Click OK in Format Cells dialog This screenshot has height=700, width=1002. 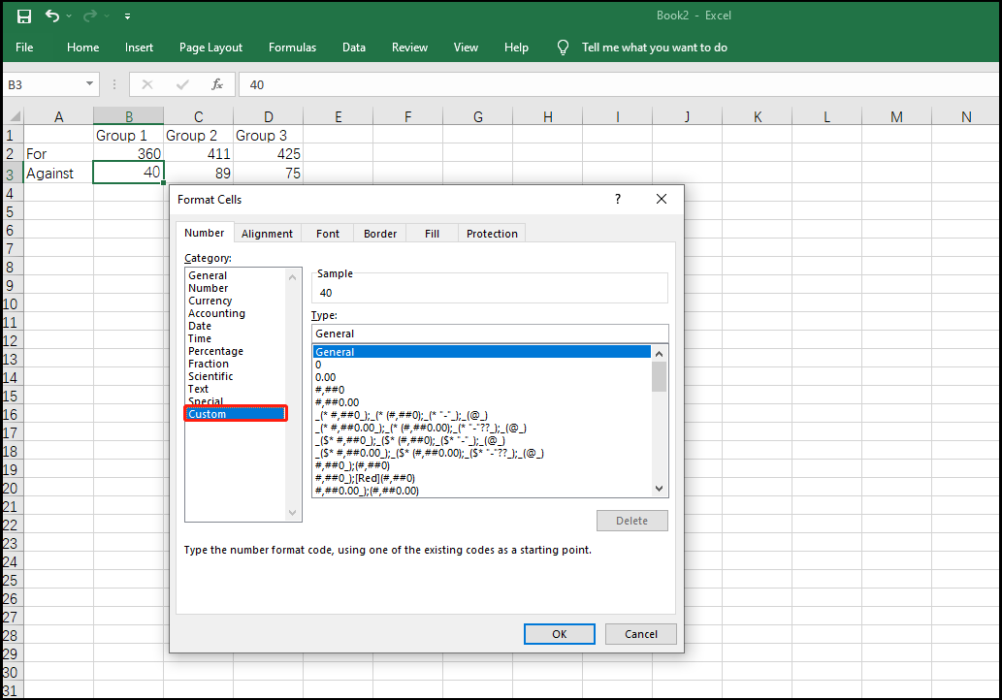559,633
